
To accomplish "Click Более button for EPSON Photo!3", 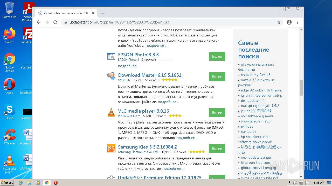I will [x=217, y=56].
